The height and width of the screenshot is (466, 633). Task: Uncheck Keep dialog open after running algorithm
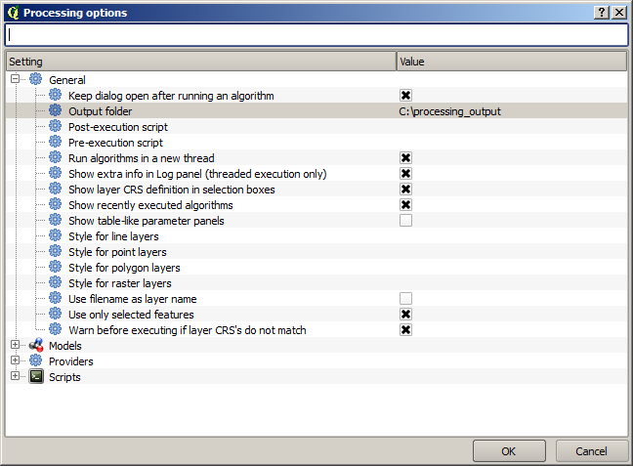(405, 96)
